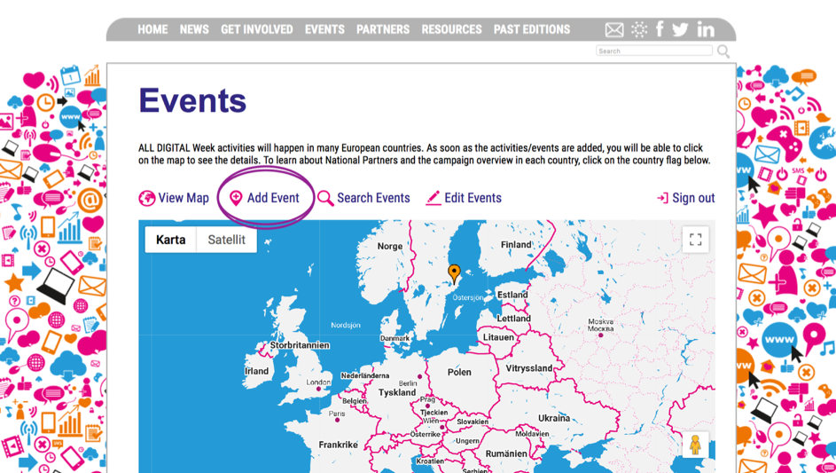Click the pencil icon beside Edit Events

coord(434,198)
